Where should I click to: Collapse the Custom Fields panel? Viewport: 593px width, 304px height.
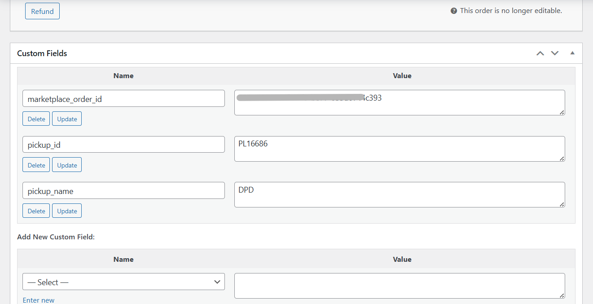(572, 53)
